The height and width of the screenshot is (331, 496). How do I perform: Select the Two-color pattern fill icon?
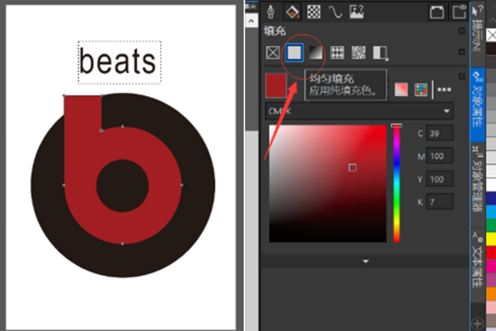click(380, 52)
